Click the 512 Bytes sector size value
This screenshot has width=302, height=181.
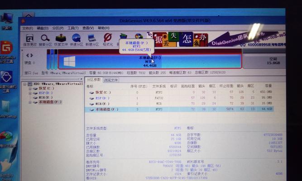pos(275,151)
